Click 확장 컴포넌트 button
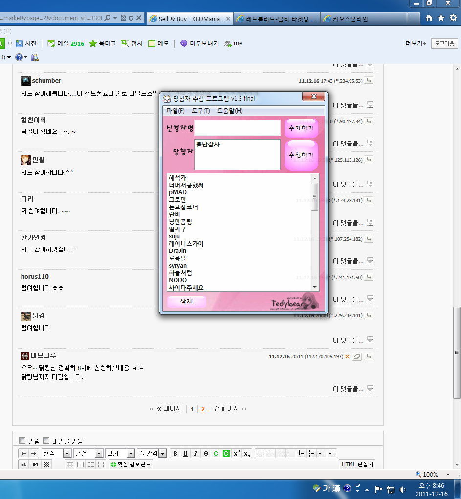 [131, 464]
